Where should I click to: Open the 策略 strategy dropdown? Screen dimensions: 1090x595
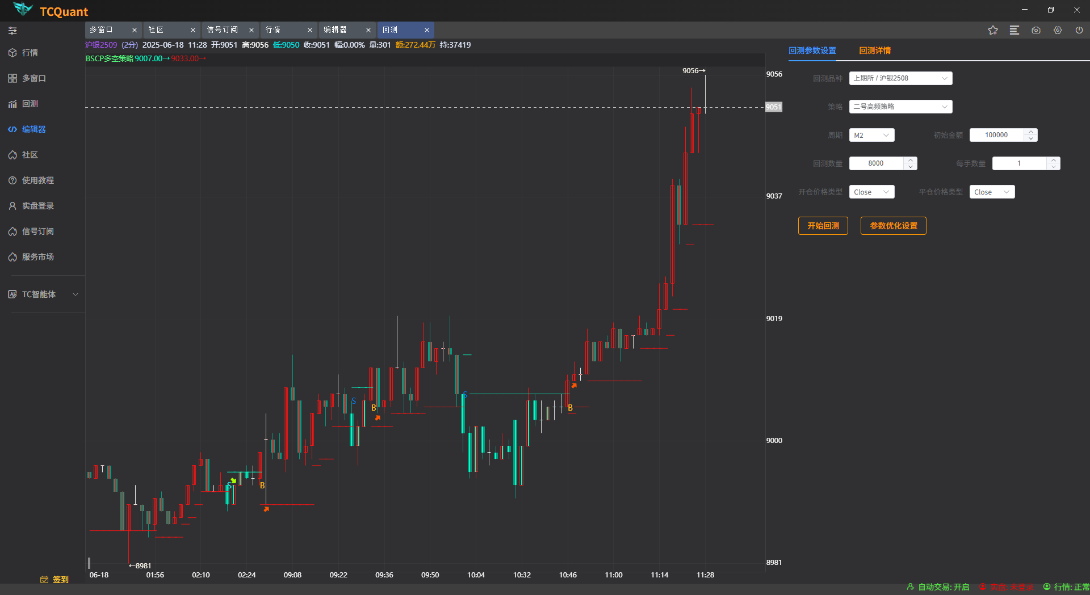pos(900,107)
